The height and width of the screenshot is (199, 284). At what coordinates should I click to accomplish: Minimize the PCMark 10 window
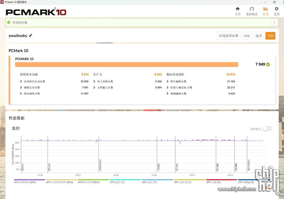pyautogui.click(x=265, y=2)
